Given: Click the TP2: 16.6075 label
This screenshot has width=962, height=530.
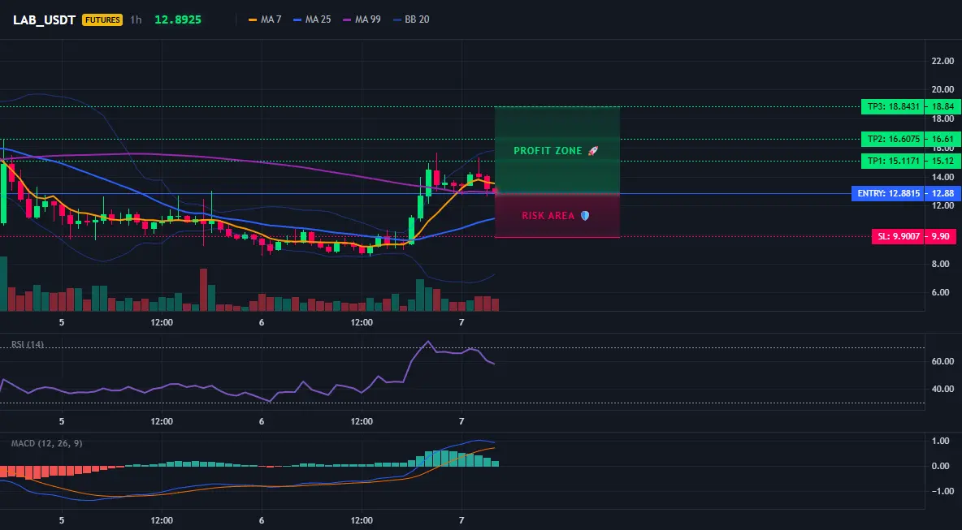Looking at the screenshot, I should tap(894, 139).
